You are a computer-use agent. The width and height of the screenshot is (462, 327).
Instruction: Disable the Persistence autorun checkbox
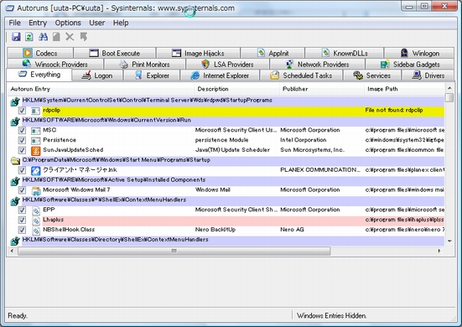[x=22, y=140]
